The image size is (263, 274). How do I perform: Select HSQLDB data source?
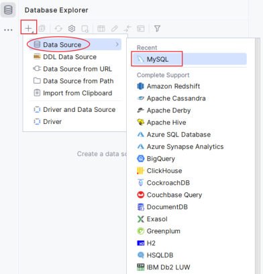pyautogui.click(x=189, y=255)
